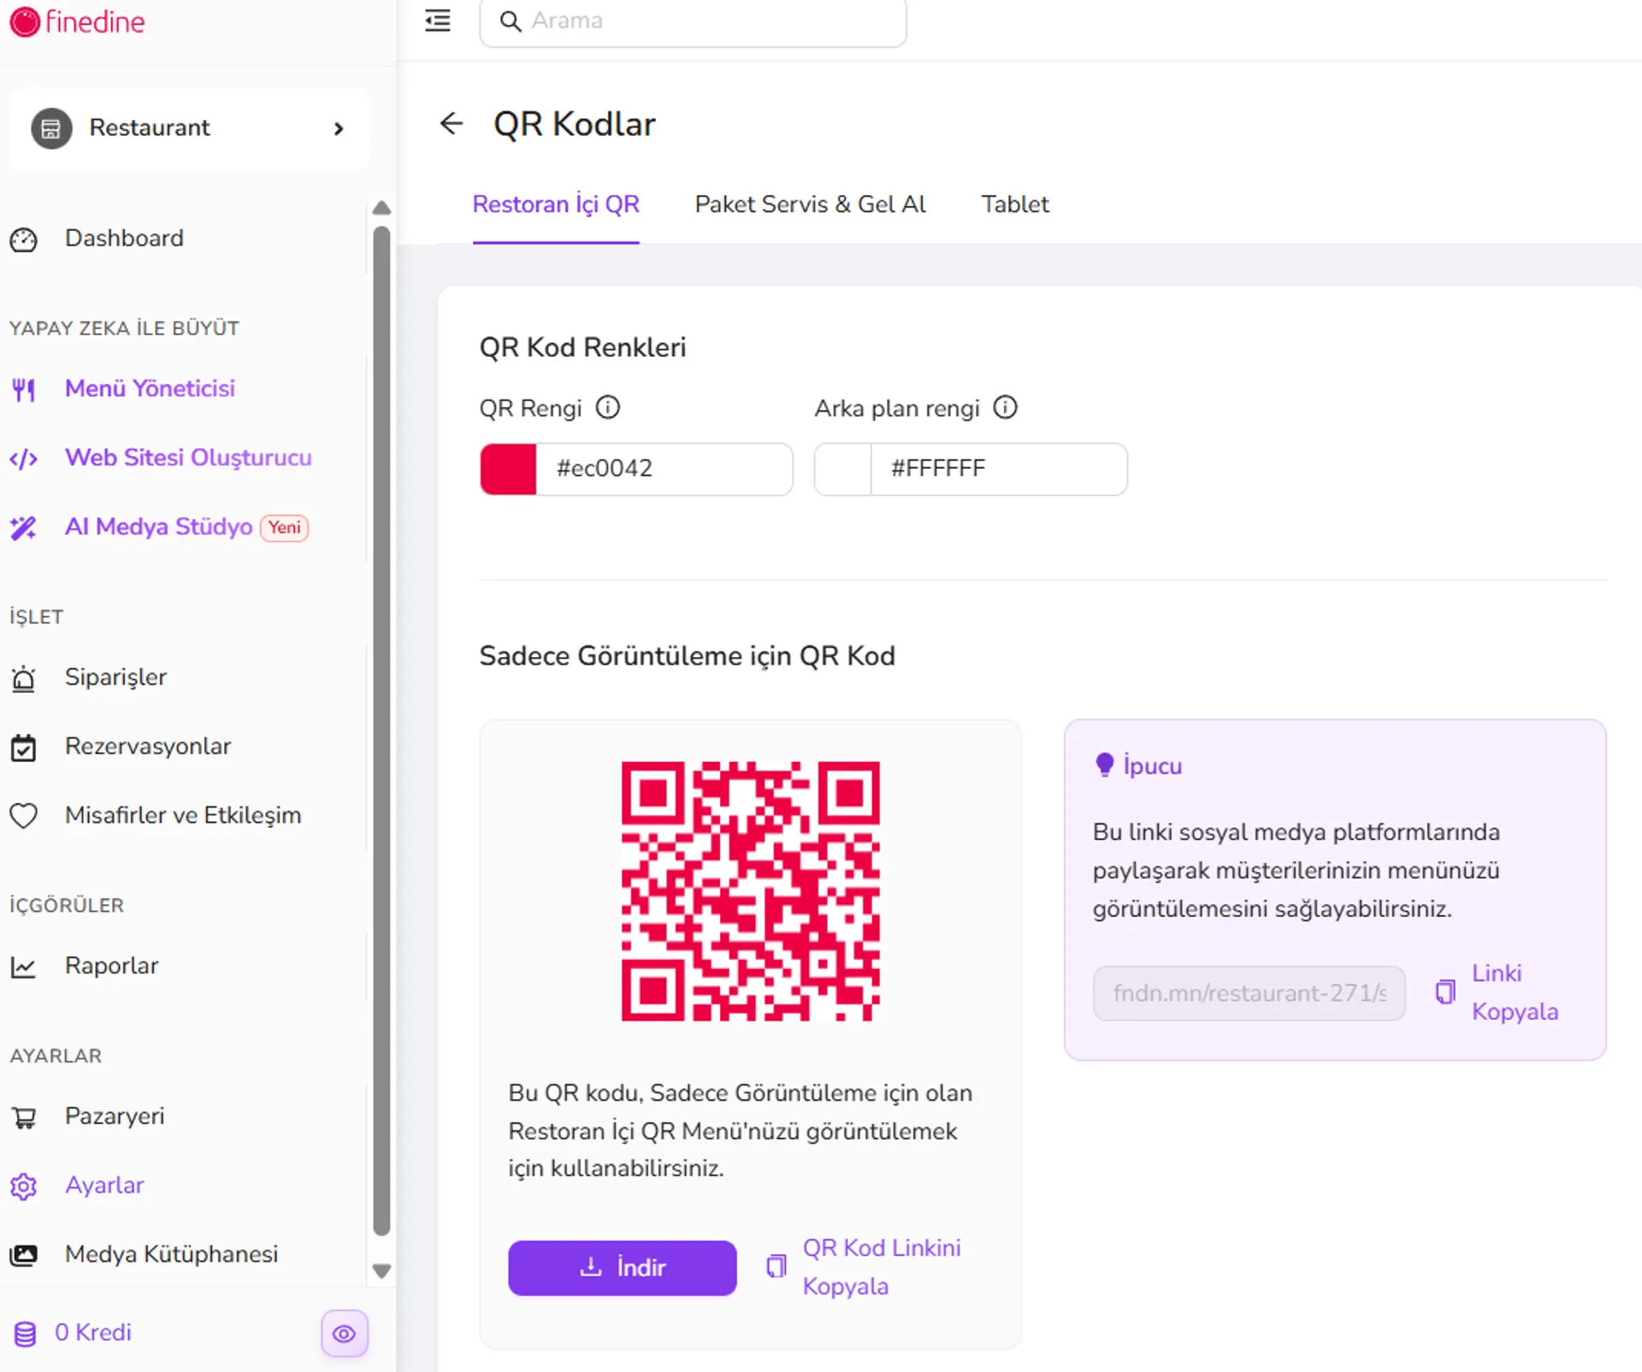This screenshot has width=1642, height=1372.
Task: Expand the Restaurant chevron
Action: coord(339,128)
